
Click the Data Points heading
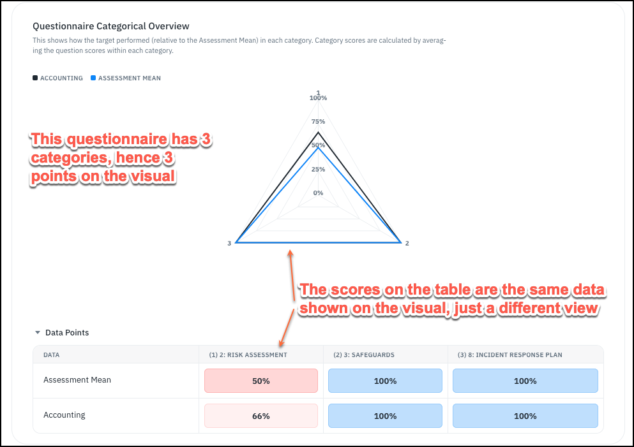pyautogui.click(x=67, y=333)
